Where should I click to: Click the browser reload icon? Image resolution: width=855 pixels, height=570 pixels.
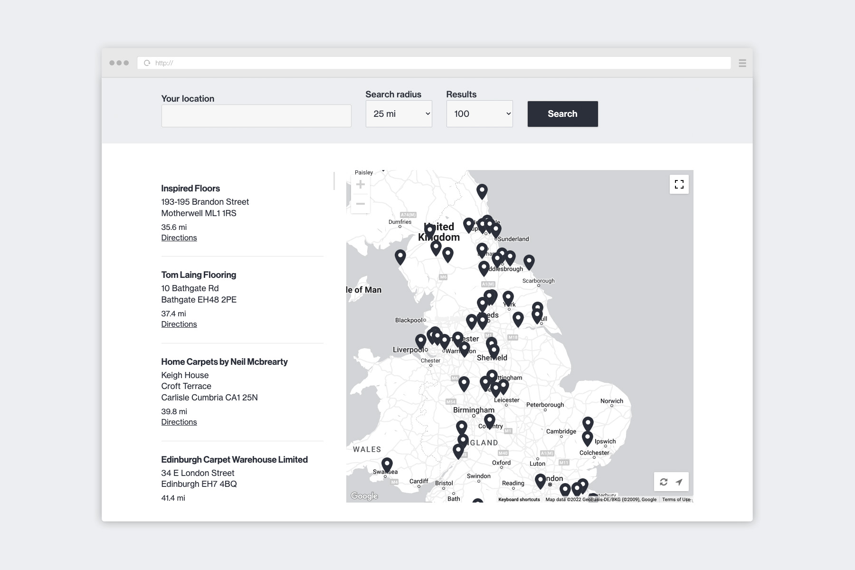pyautogui.click(x=147, y=63)
